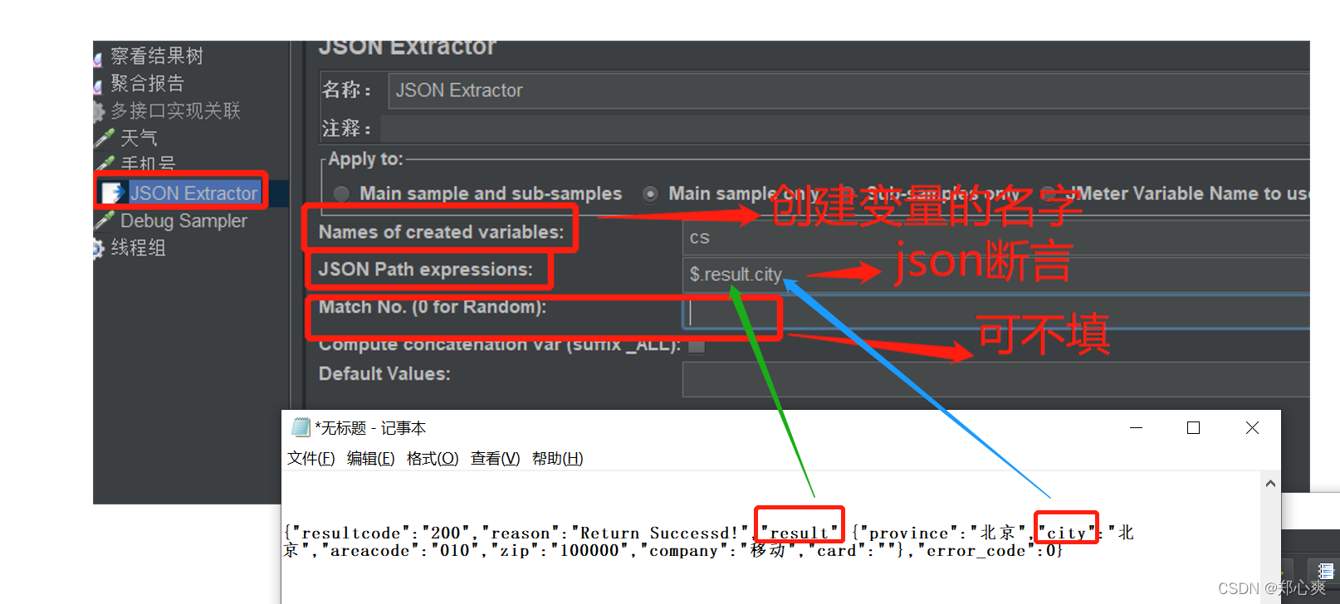The height and width of the screenshot is (604, 1340).
Task: Toggle Compute concatenation var checkbox
Action: click(x=697, y=344)
